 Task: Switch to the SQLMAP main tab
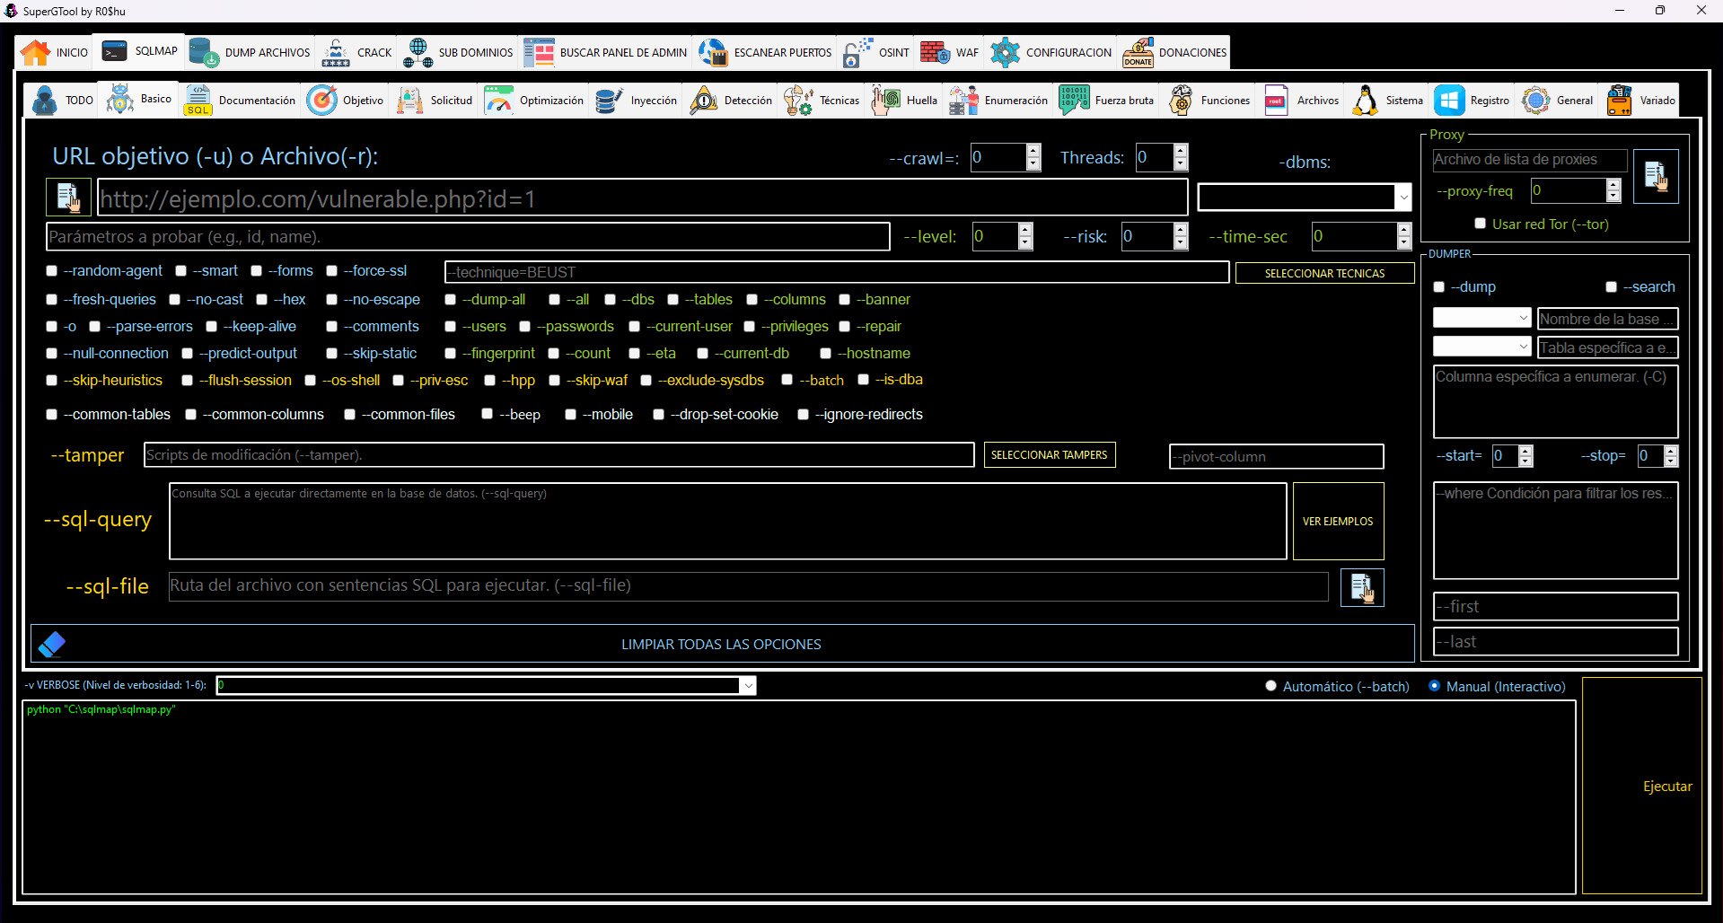click(140, 51)
